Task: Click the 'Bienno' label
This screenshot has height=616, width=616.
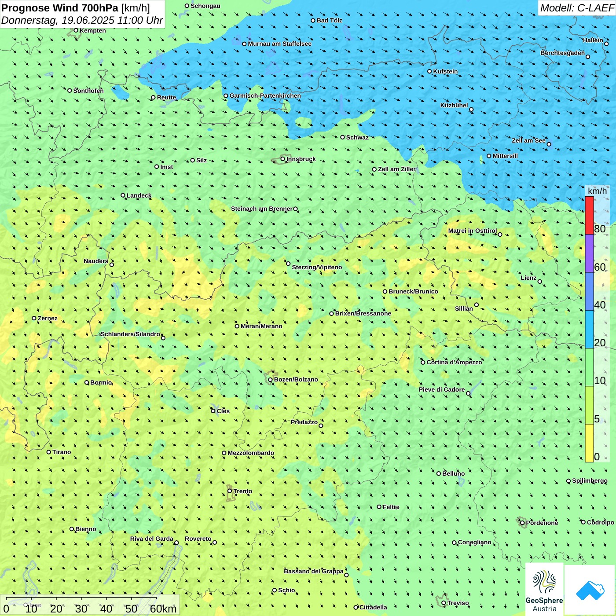Action: (x=86, y=529)
